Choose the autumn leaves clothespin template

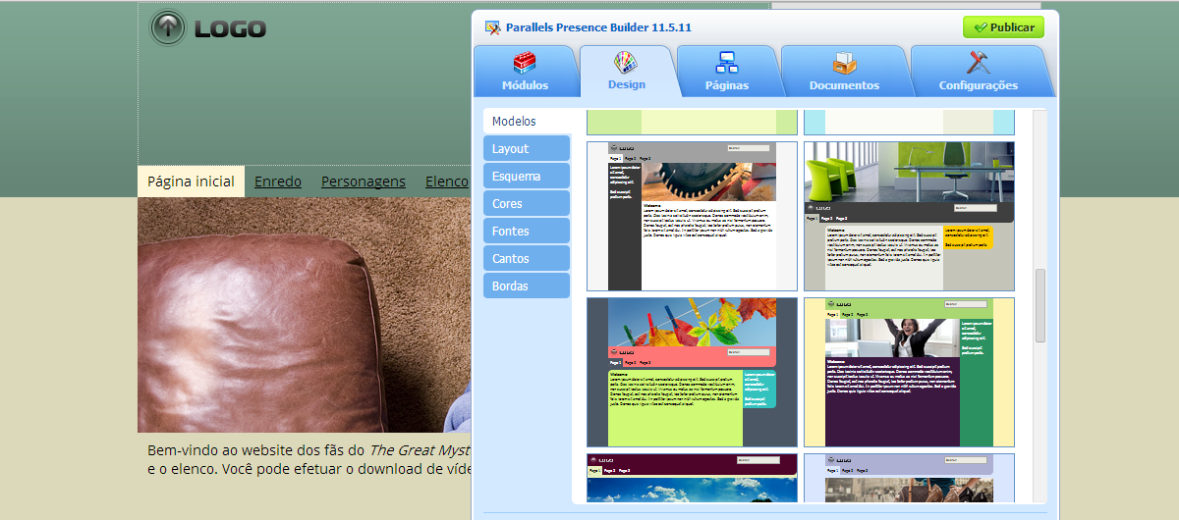(x=692, y=372)
